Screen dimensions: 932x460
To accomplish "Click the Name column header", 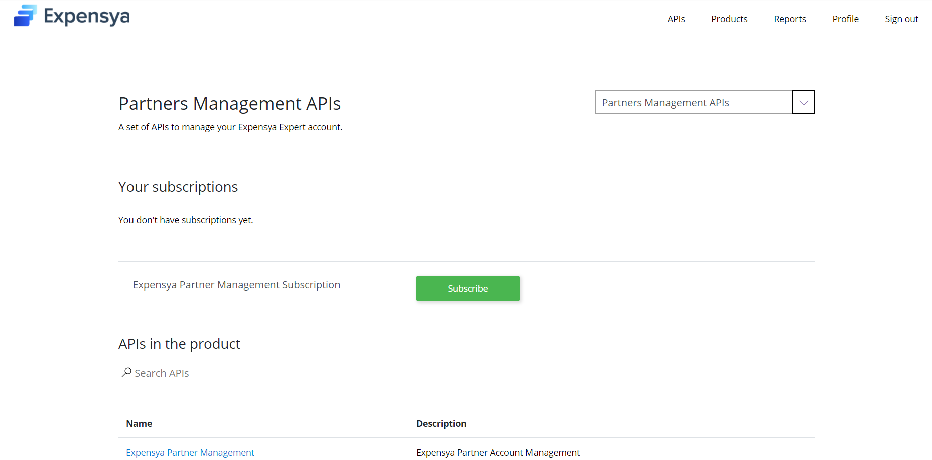I will pos(139,424).
